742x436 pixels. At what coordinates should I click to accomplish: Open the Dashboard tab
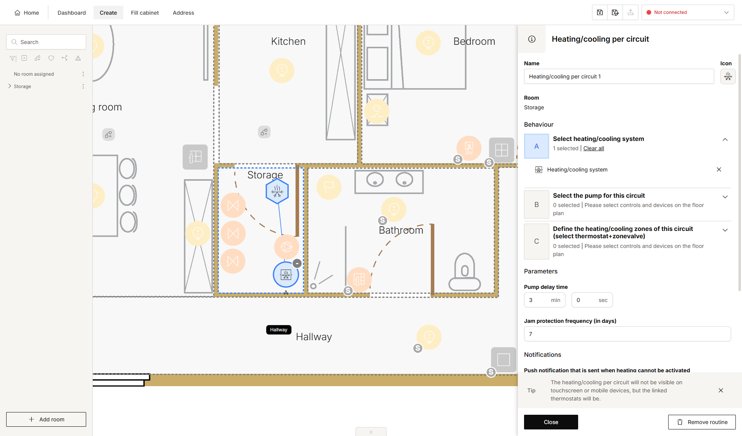[71, 13]
